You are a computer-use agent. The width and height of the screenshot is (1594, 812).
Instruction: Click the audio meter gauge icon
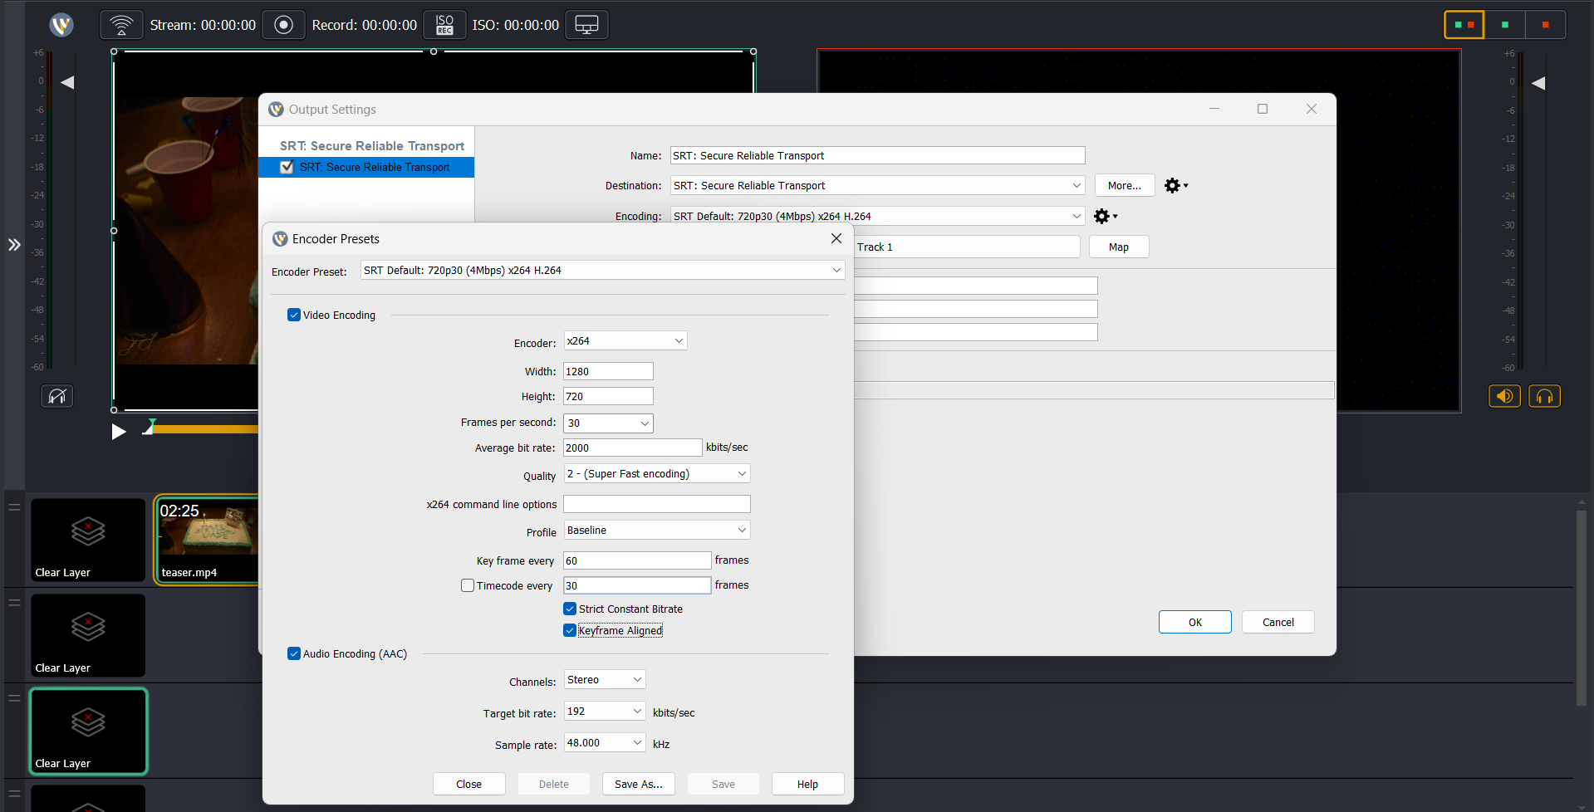pyautogui.click(x=57, y=396)
